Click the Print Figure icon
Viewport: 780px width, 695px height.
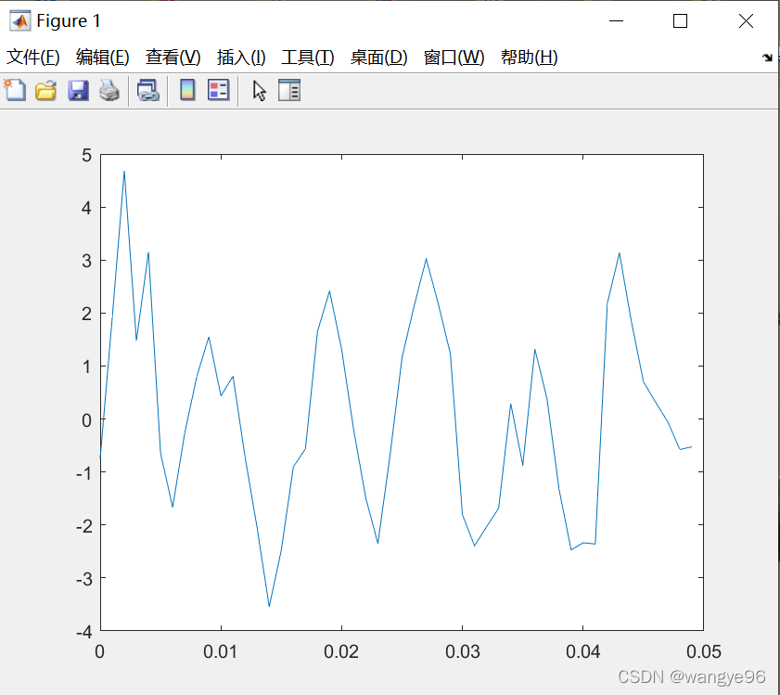click(109, 91)
